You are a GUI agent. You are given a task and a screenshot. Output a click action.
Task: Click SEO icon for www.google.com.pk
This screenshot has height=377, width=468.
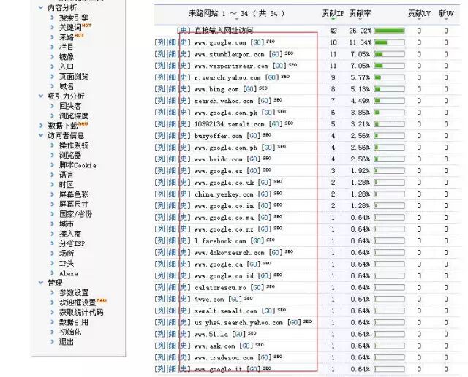click(x=282, y=112)
